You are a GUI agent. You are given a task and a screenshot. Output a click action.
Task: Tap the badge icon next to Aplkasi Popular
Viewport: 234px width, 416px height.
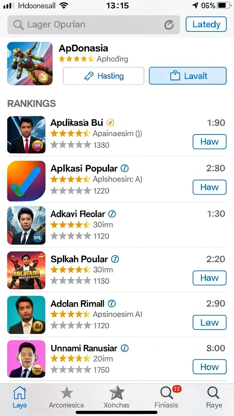(x=124, y=168)
